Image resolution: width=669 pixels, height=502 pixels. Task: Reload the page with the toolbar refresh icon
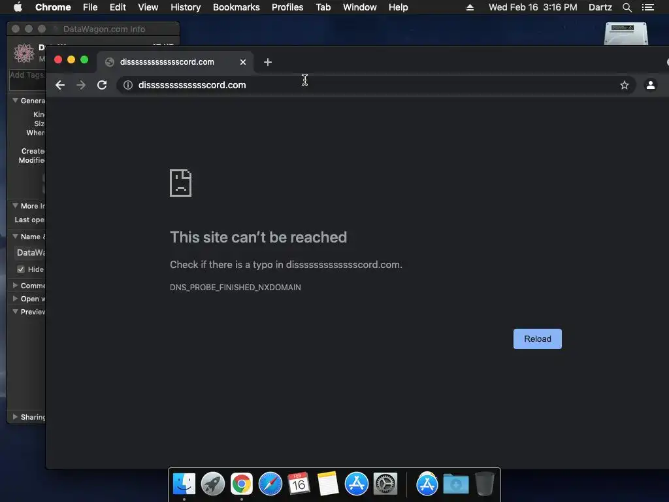click(x=102, y=85)
